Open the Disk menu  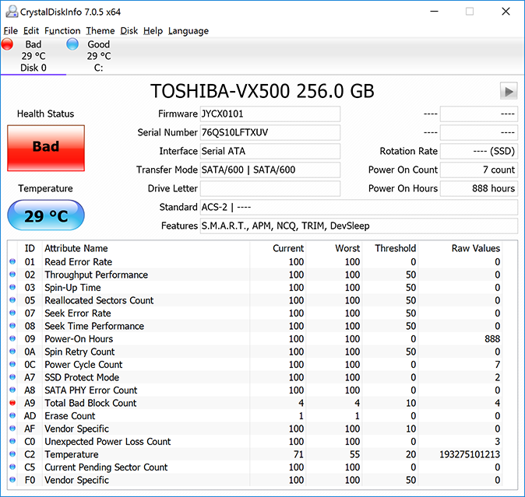[x=129, y=31]
